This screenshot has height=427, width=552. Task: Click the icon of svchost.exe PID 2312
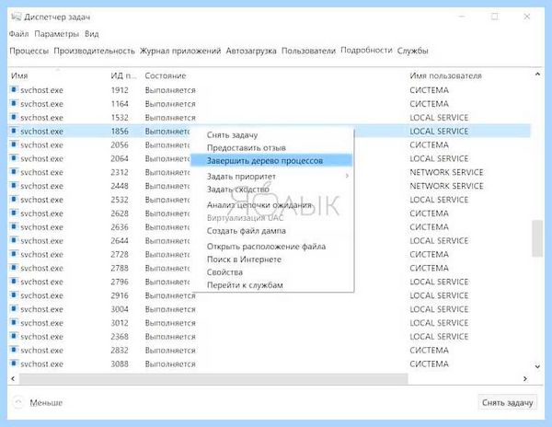[x=14, y=172]
